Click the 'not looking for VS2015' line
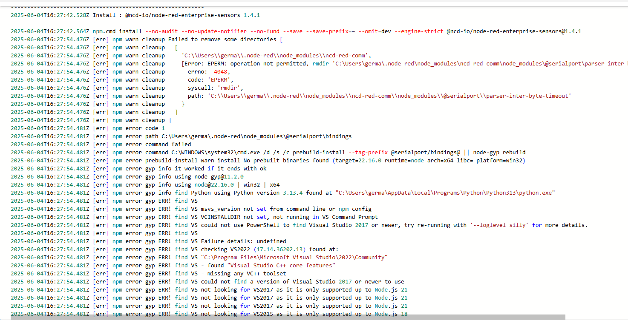Screen dimensions: 628x323 [304, 314]
